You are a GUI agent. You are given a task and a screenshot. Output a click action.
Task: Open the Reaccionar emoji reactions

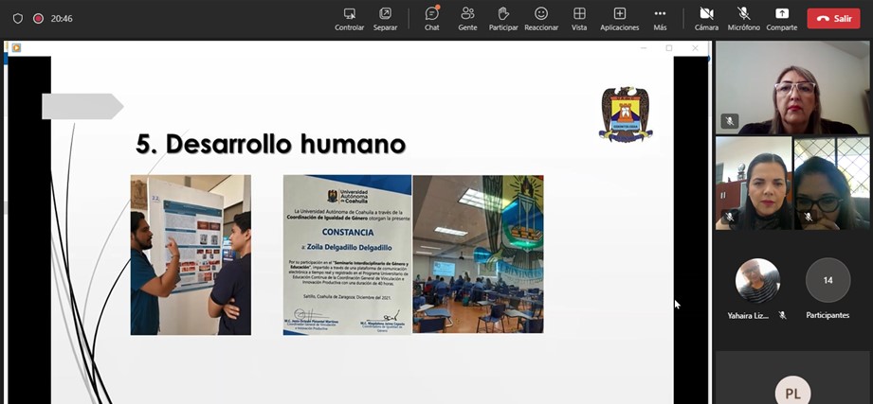tap(541, 17)
